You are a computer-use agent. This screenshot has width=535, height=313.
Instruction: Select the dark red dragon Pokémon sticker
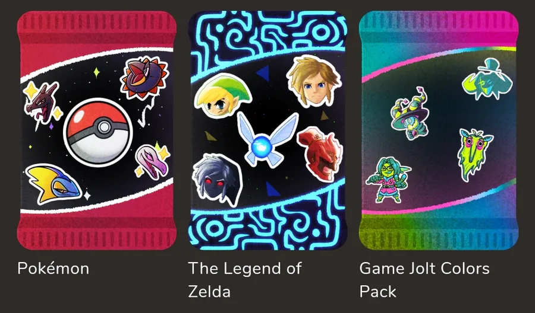point(43,104)
